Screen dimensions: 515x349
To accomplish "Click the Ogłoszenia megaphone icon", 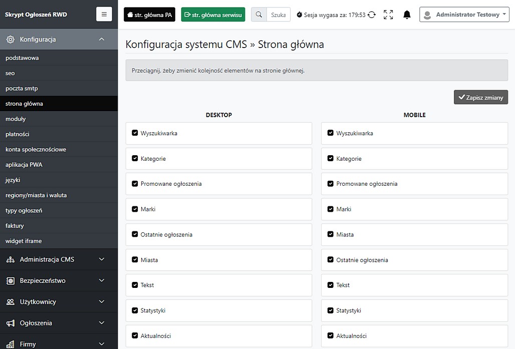I will [x=10, y=323].
